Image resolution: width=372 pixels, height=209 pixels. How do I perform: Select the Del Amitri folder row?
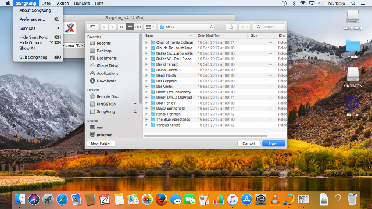[x=215, y=87]
